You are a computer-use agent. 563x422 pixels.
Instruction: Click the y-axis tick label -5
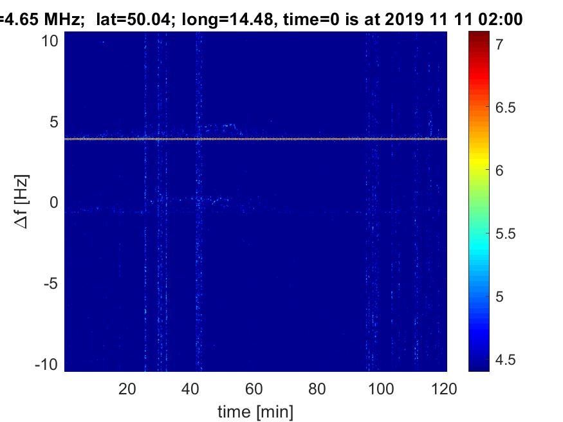(52, 284)
